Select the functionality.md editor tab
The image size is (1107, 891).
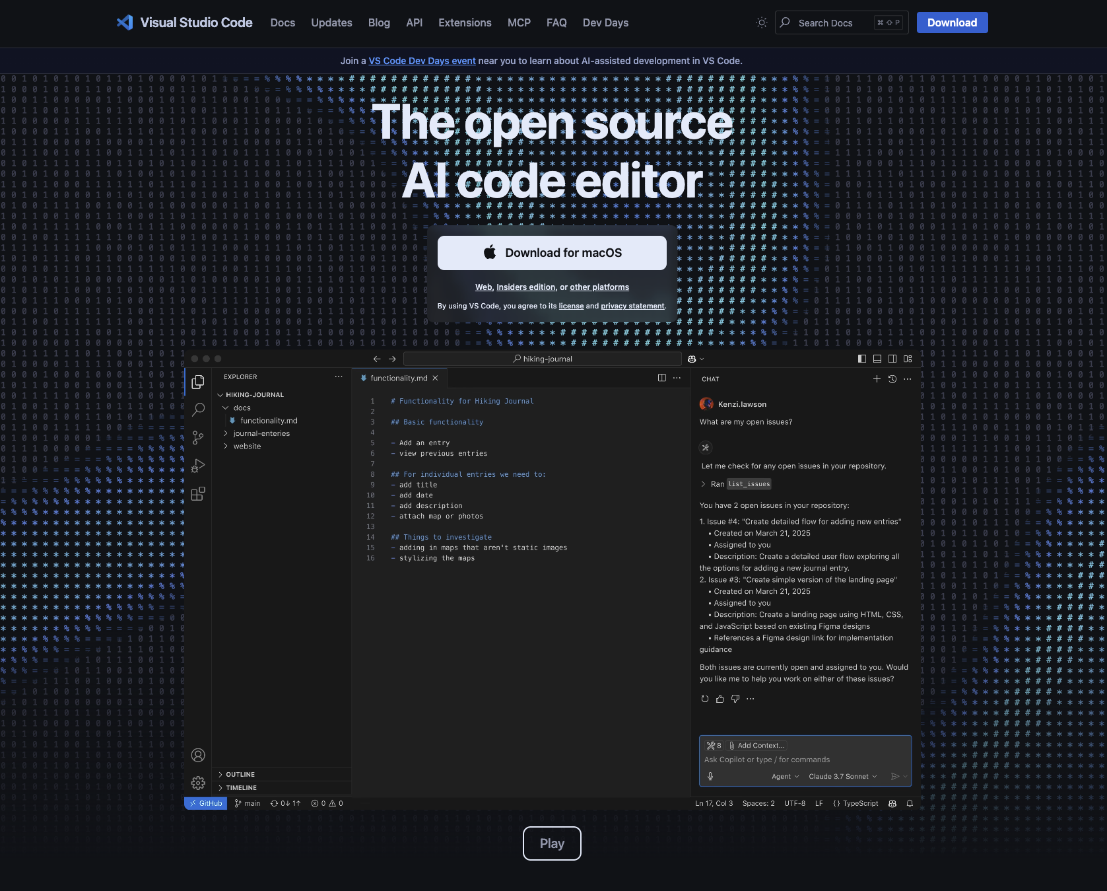pyautogui.click(x=399, y=378)
